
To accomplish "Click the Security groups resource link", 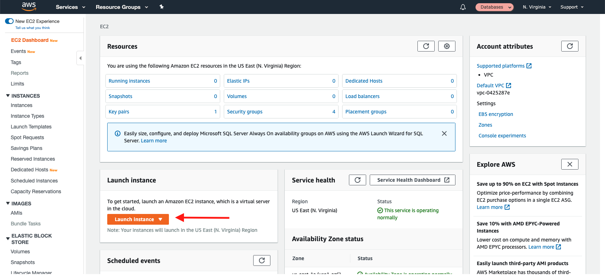I will coord(245,112).
